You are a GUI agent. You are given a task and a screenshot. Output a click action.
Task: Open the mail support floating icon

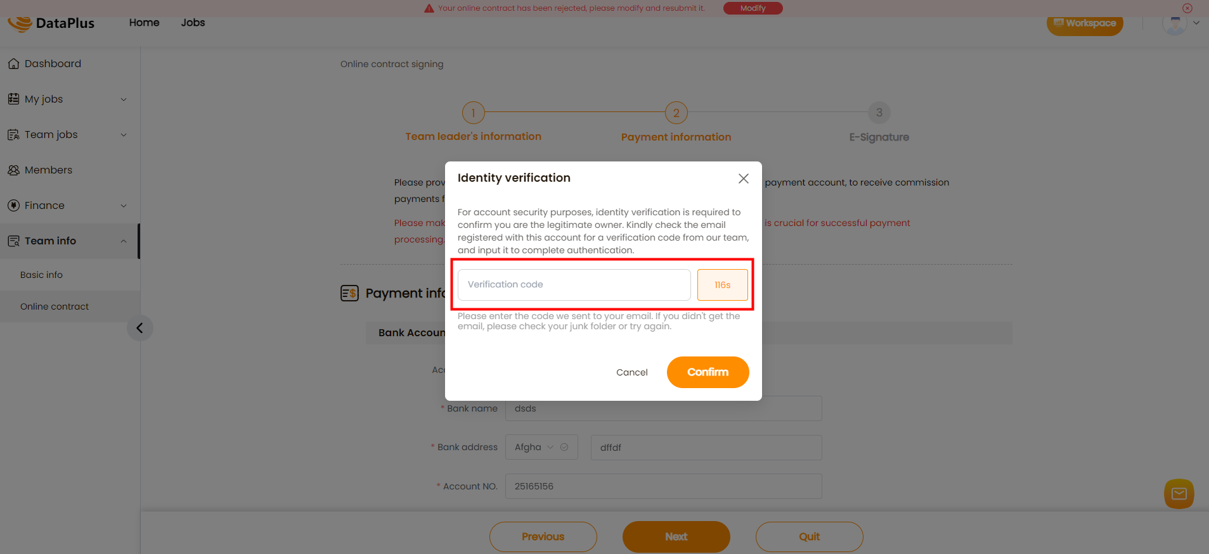[1179, 494]
